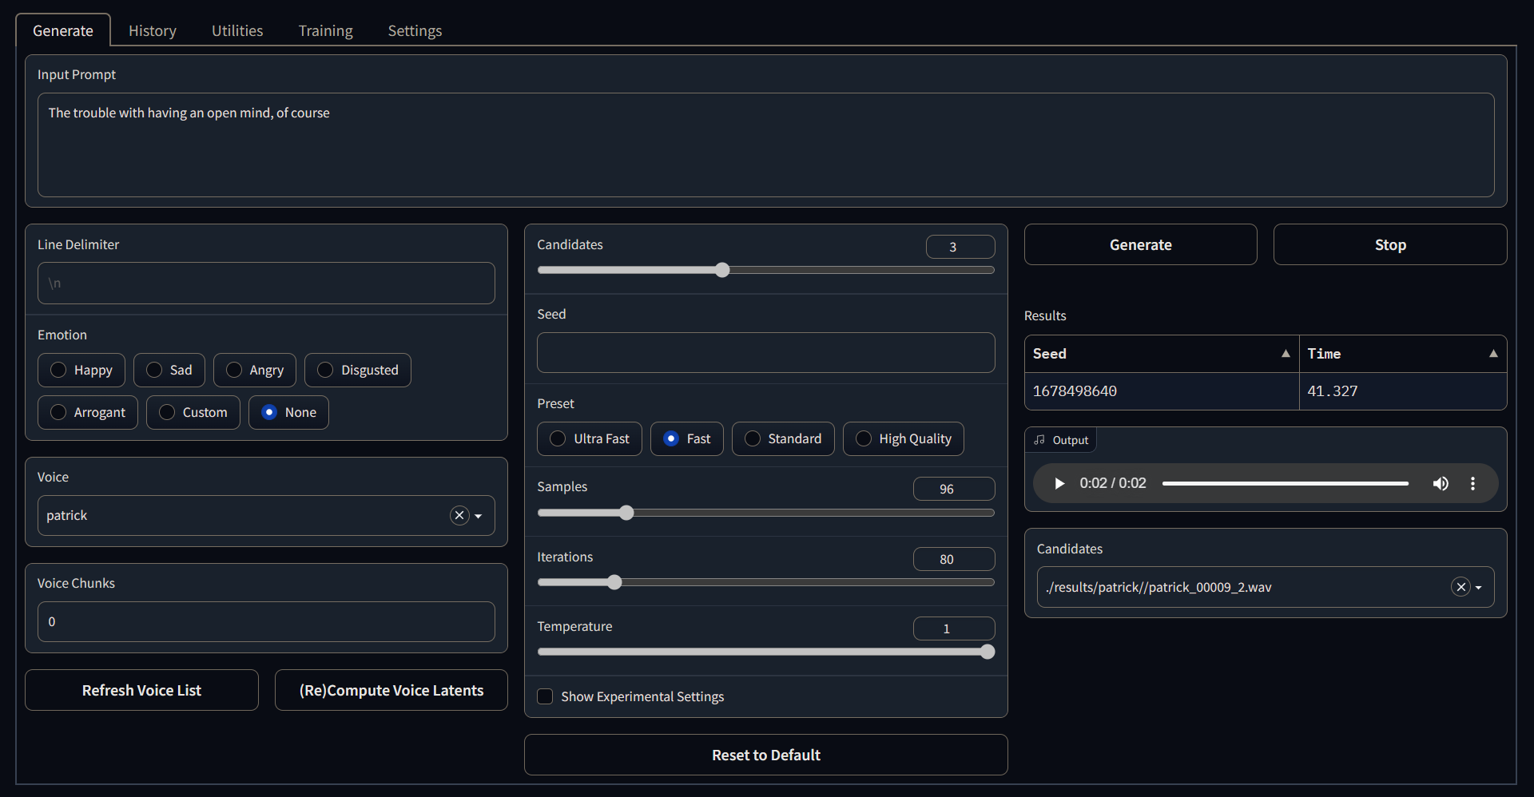Click the Output music note icon
1534x797 pixels.
(x=1039, y=440)
